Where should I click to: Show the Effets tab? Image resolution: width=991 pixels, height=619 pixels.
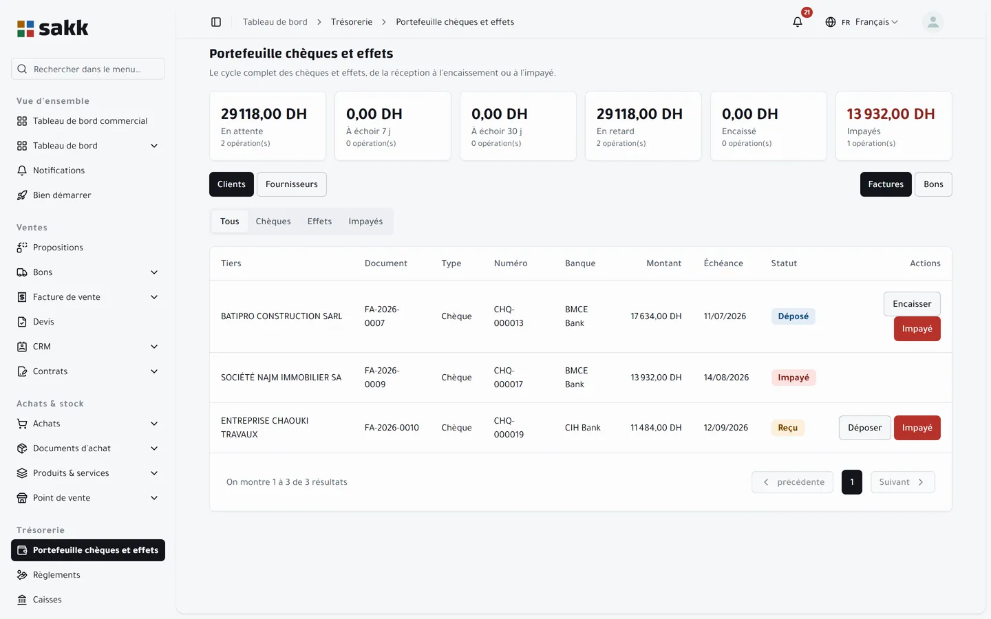(319, 221)
